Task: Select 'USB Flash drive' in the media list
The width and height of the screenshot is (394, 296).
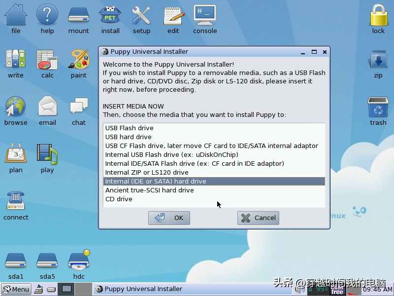Action: [214, 128]
